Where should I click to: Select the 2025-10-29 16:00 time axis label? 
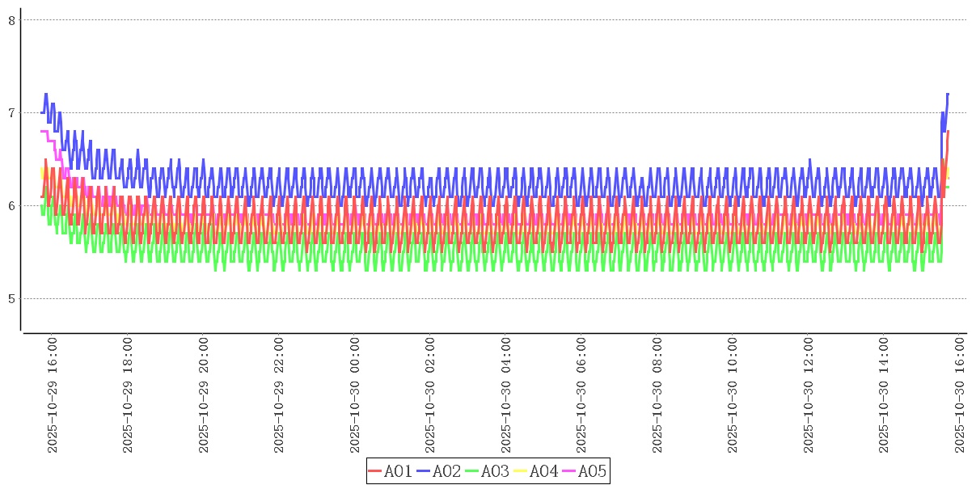pyautogui.click(x=53, y=395)
